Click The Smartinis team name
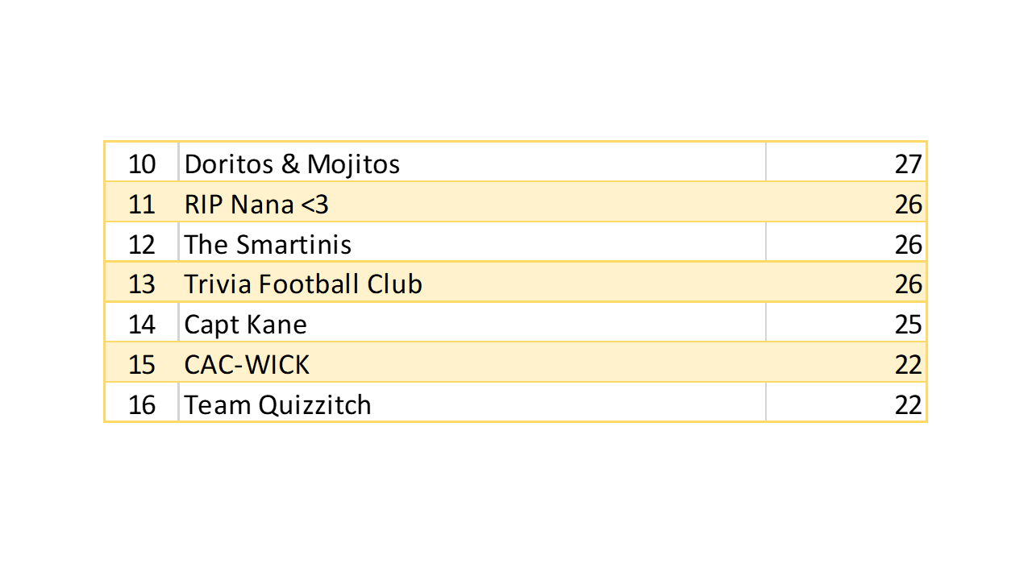This screenshot has width=1032, height=580. pyautogui.click(x=268, y=244)
